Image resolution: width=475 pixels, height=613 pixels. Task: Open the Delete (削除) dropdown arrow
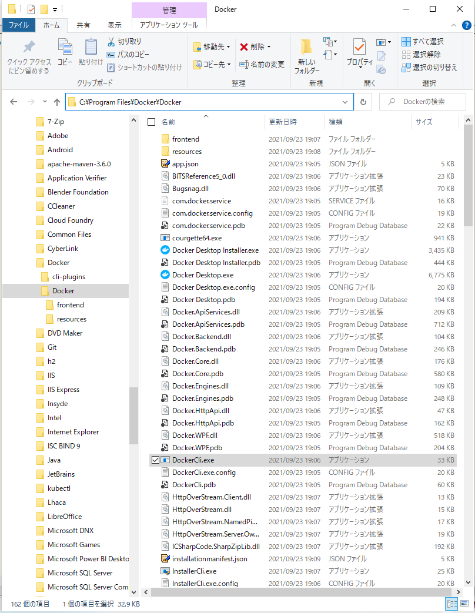(269, 47)
